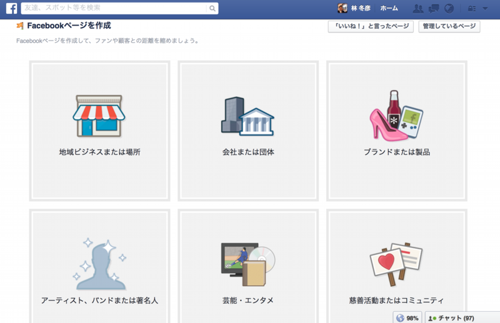Click the storefront icon for local business
Viewport: 500px width, 323px height.
point(99,116)
